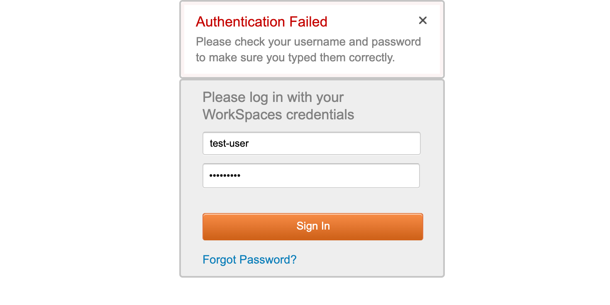Click the empty area right of password dots
Image resolution: width=610 pixels, height=305 pixels.
[340, 176]
